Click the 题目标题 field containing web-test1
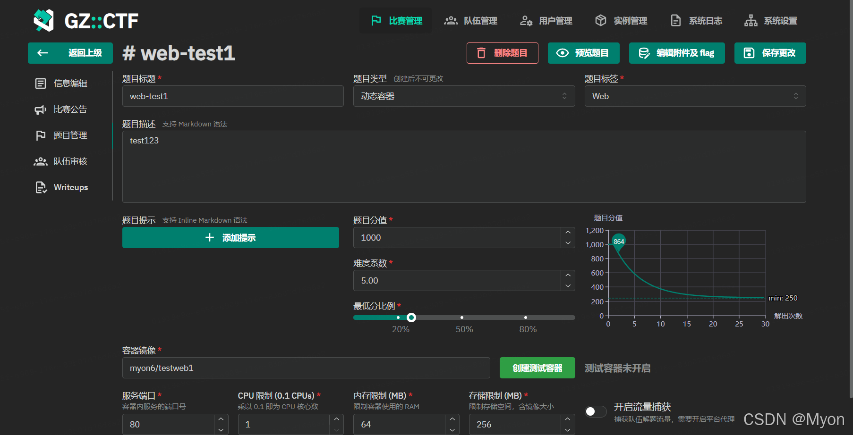Image resolution: width=853 pixels, height=435 pixels. click(233, 96)
